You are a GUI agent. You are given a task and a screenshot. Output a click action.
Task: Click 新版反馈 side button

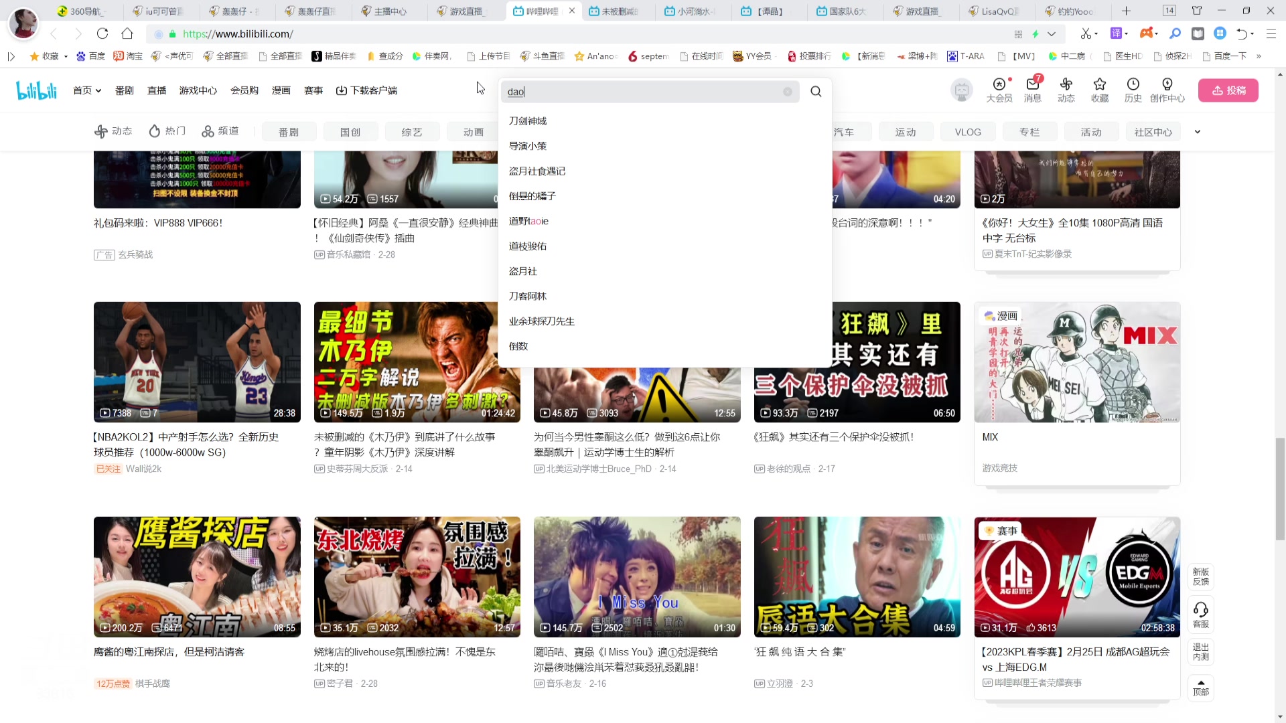1201,576
